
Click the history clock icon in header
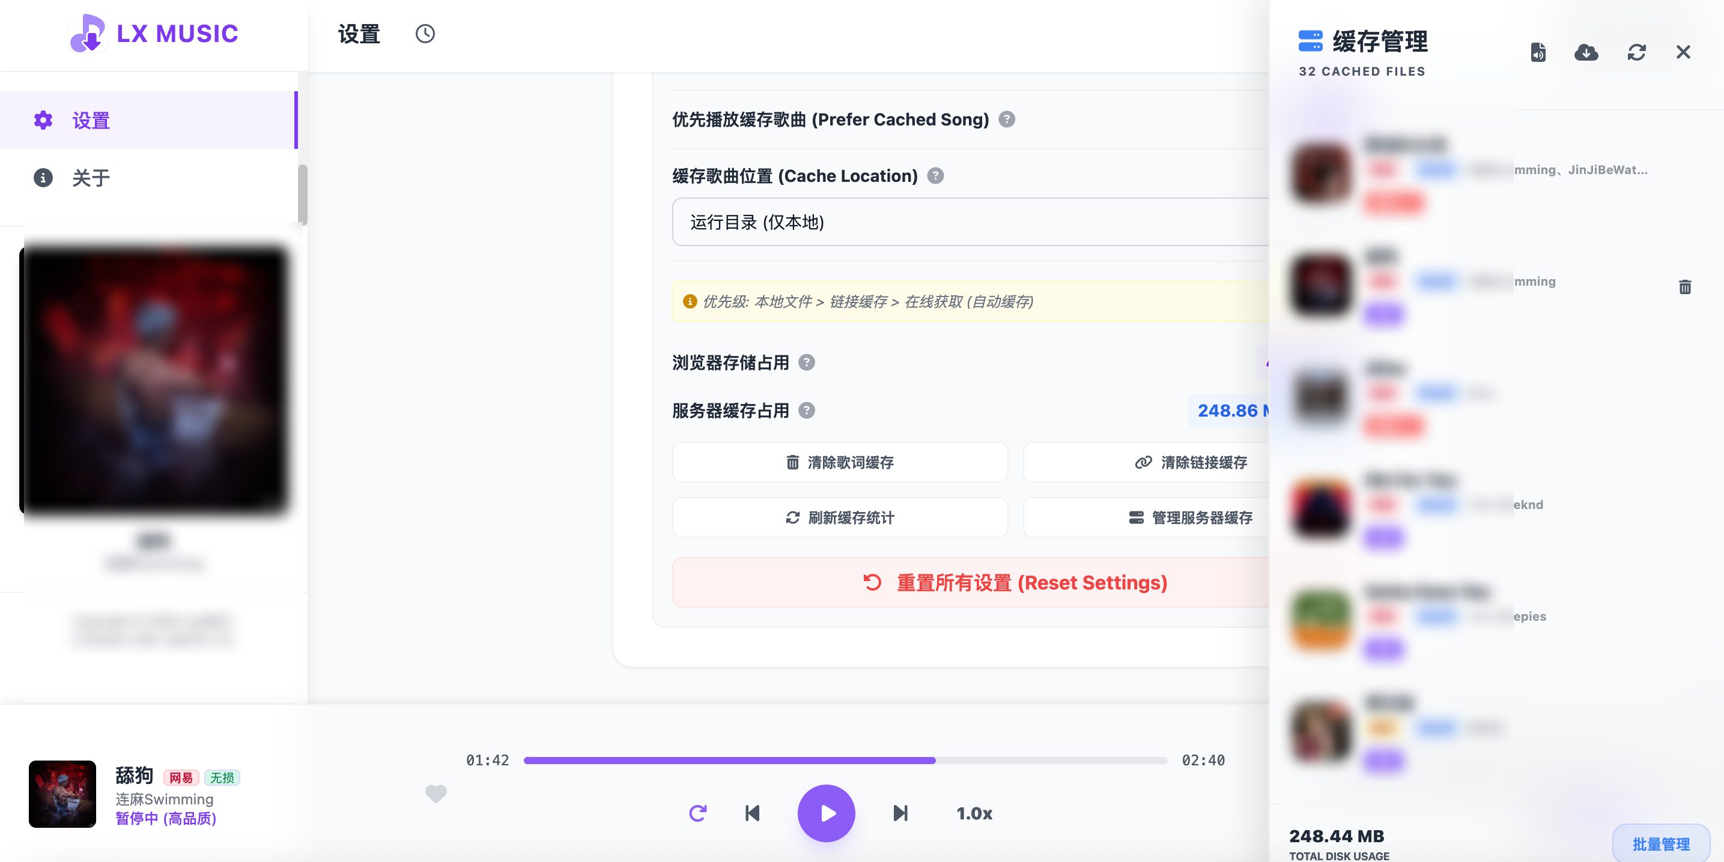(425, 34)
